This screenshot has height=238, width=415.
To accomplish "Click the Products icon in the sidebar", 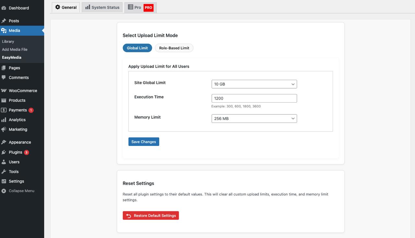I will tap(5, 100).
